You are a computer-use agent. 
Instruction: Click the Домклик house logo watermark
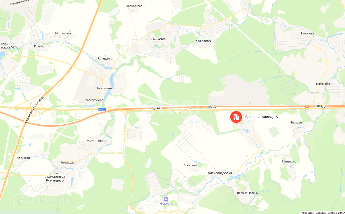click(18, 199)
